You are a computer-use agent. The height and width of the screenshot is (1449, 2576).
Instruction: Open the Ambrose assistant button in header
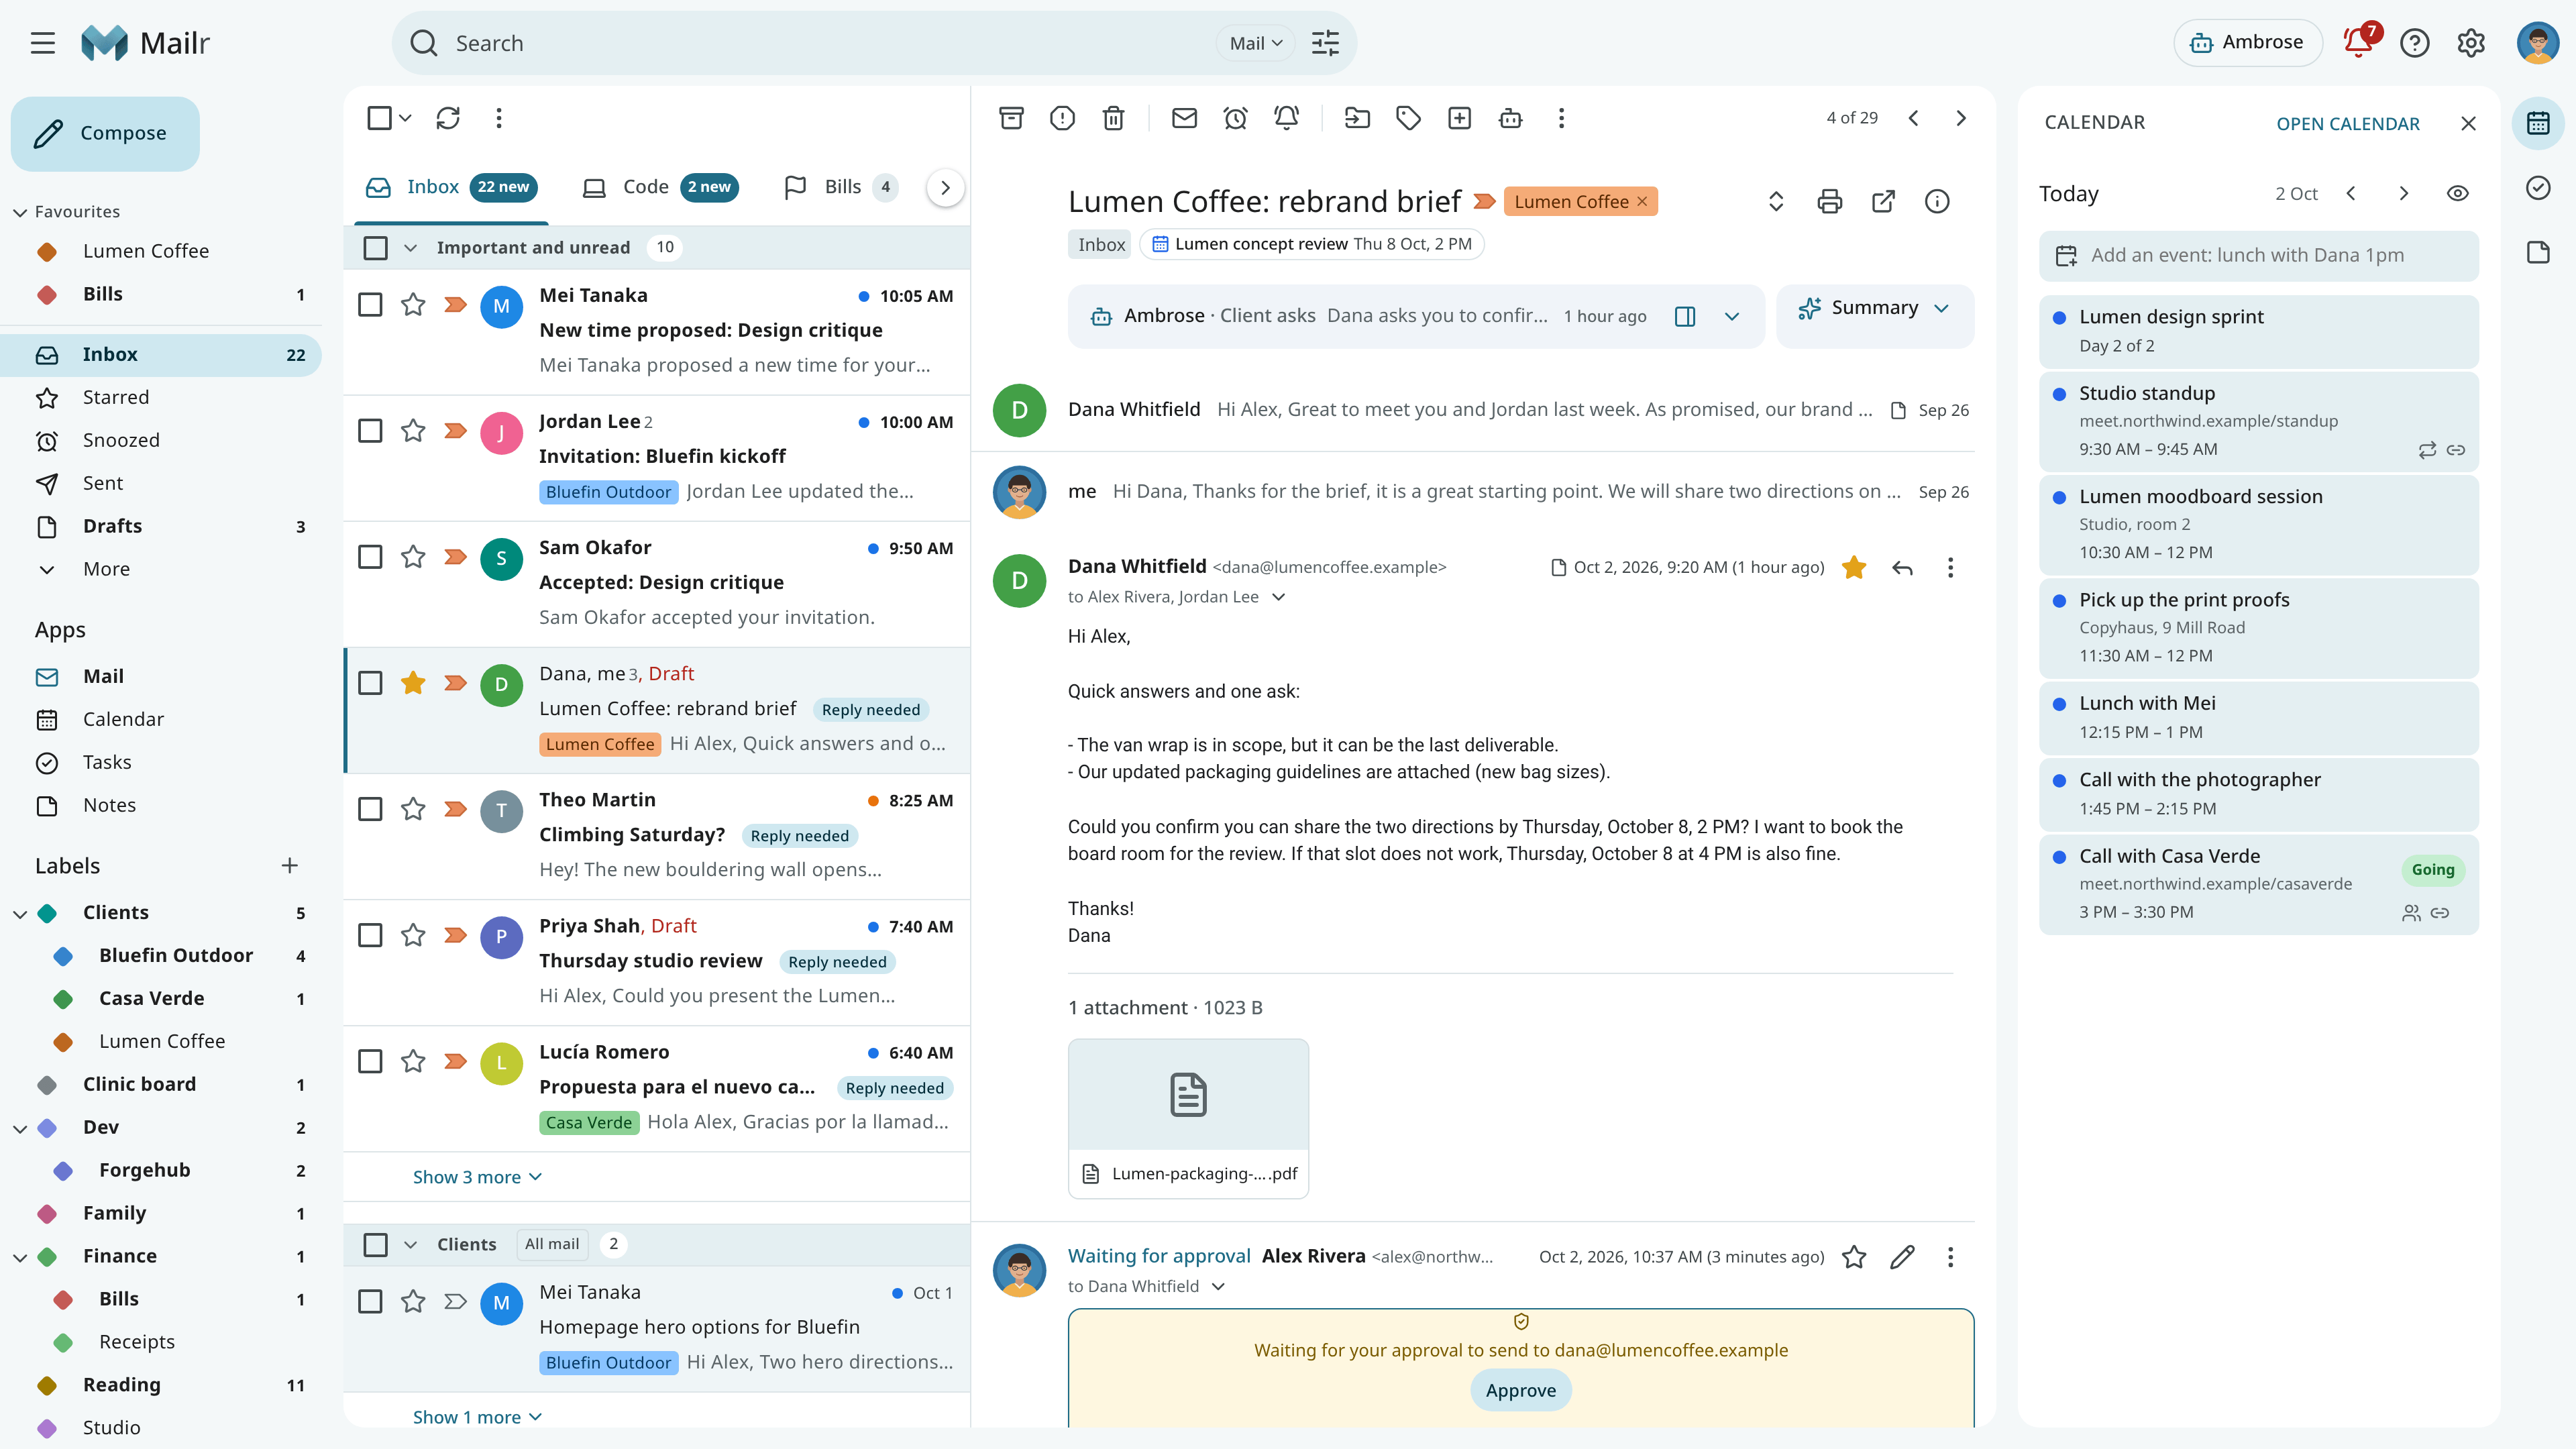click(x=2247, y=42)
